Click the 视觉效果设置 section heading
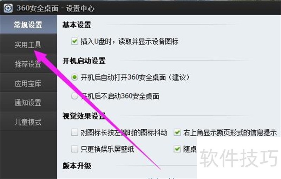This screenshot has height=179, width=281. point(84,116)
